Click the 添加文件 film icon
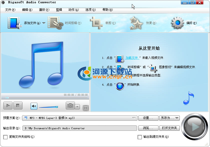 pos(14,23)
